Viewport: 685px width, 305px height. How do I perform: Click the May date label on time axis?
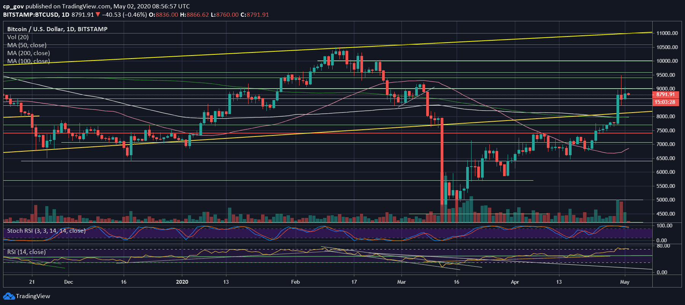click(624, 282)
